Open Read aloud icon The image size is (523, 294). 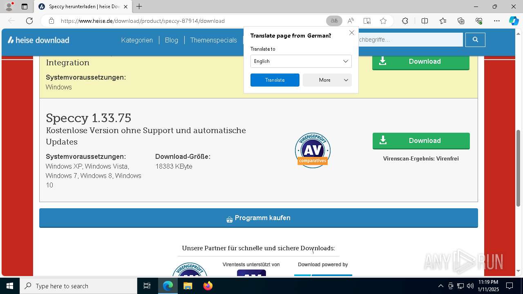coord(351,21)
